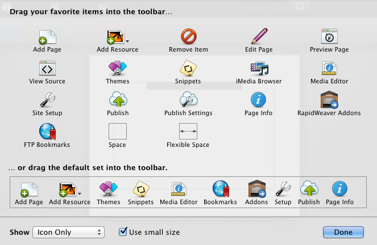Click the Edit Page pencil icon
This screenshot has width=377, height=245.
click(259, 36)
